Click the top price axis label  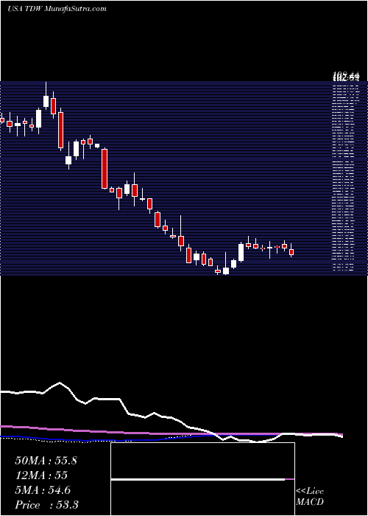coord(346,77)
